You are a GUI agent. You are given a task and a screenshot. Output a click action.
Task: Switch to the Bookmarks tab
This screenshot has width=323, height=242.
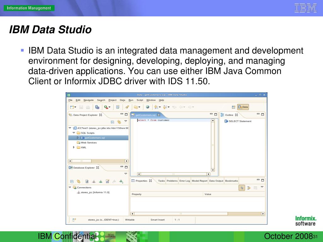(231, 181)
